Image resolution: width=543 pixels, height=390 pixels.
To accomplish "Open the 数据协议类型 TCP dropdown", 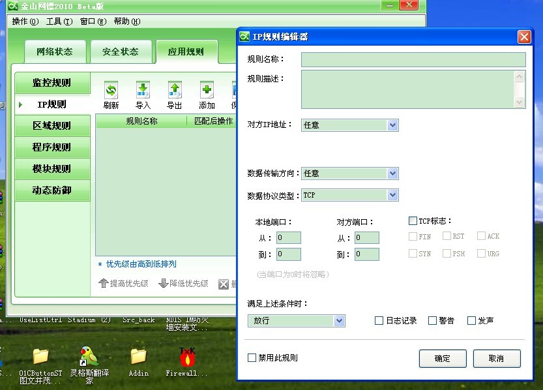I will pyautogui.click(x=392, y=195).
